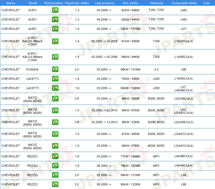
Task: Click the Rodzaj paliwa column header
Action: pyautogui.click(x=53, y=3)
